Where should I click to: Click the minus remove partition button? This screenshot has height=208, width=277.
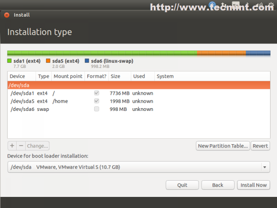(x=21, y=146)
